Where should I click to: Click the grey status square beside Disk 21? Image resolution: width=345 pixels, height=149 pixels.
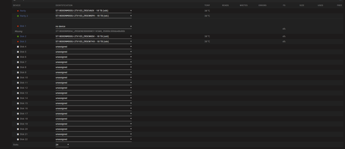[18, 134]
